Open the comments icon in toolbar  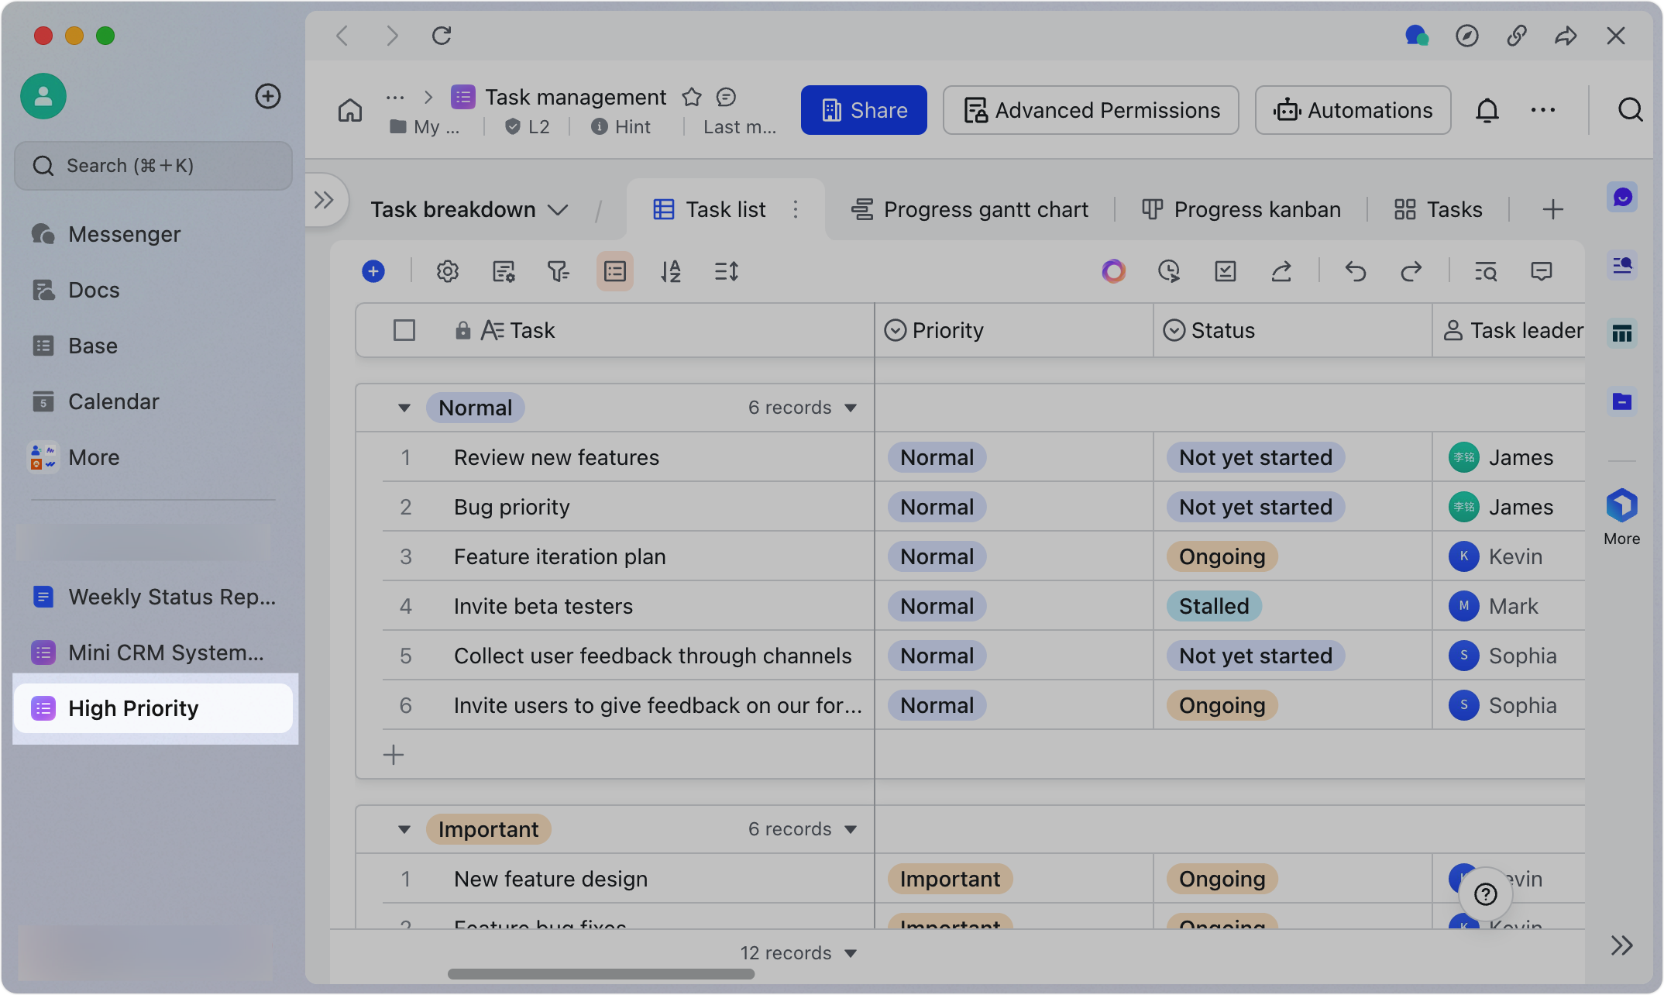(x=1542, y=271)
